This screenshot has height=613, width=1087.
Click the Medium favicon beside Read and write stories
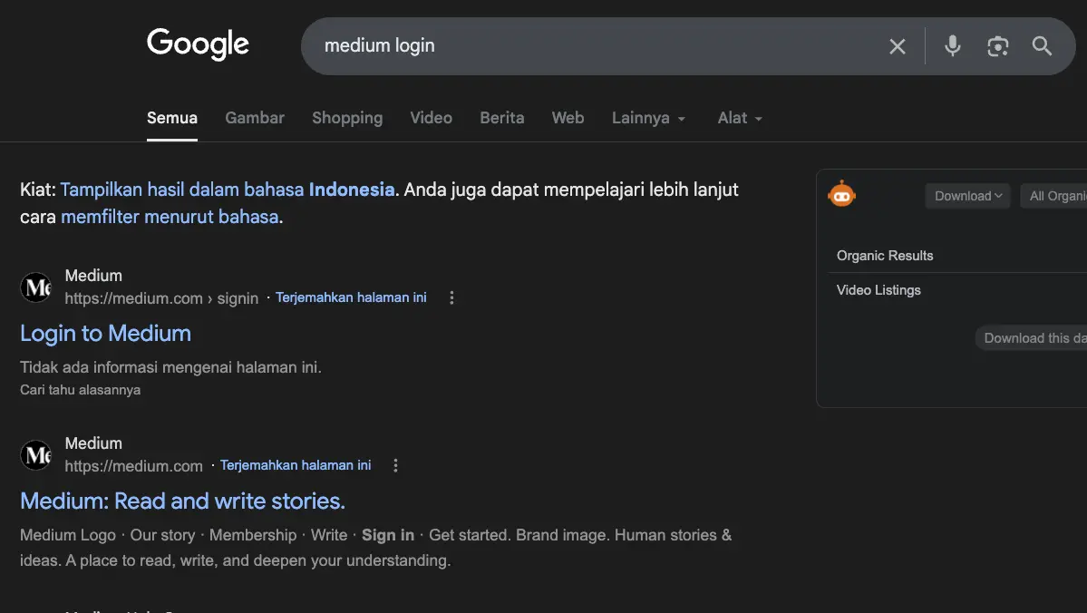36,455
